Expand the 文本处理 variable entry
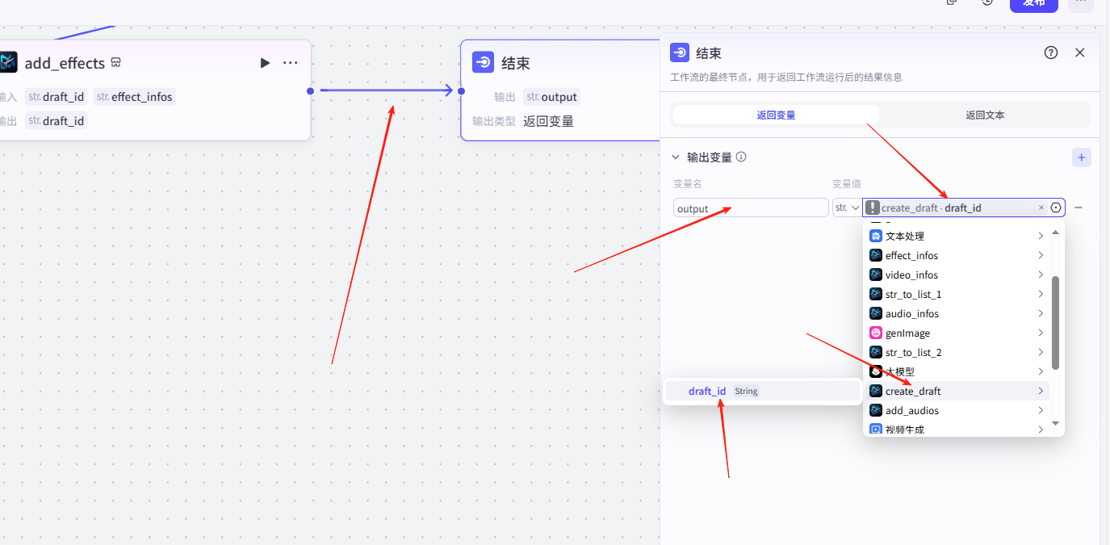 click(x=956, y=237)
